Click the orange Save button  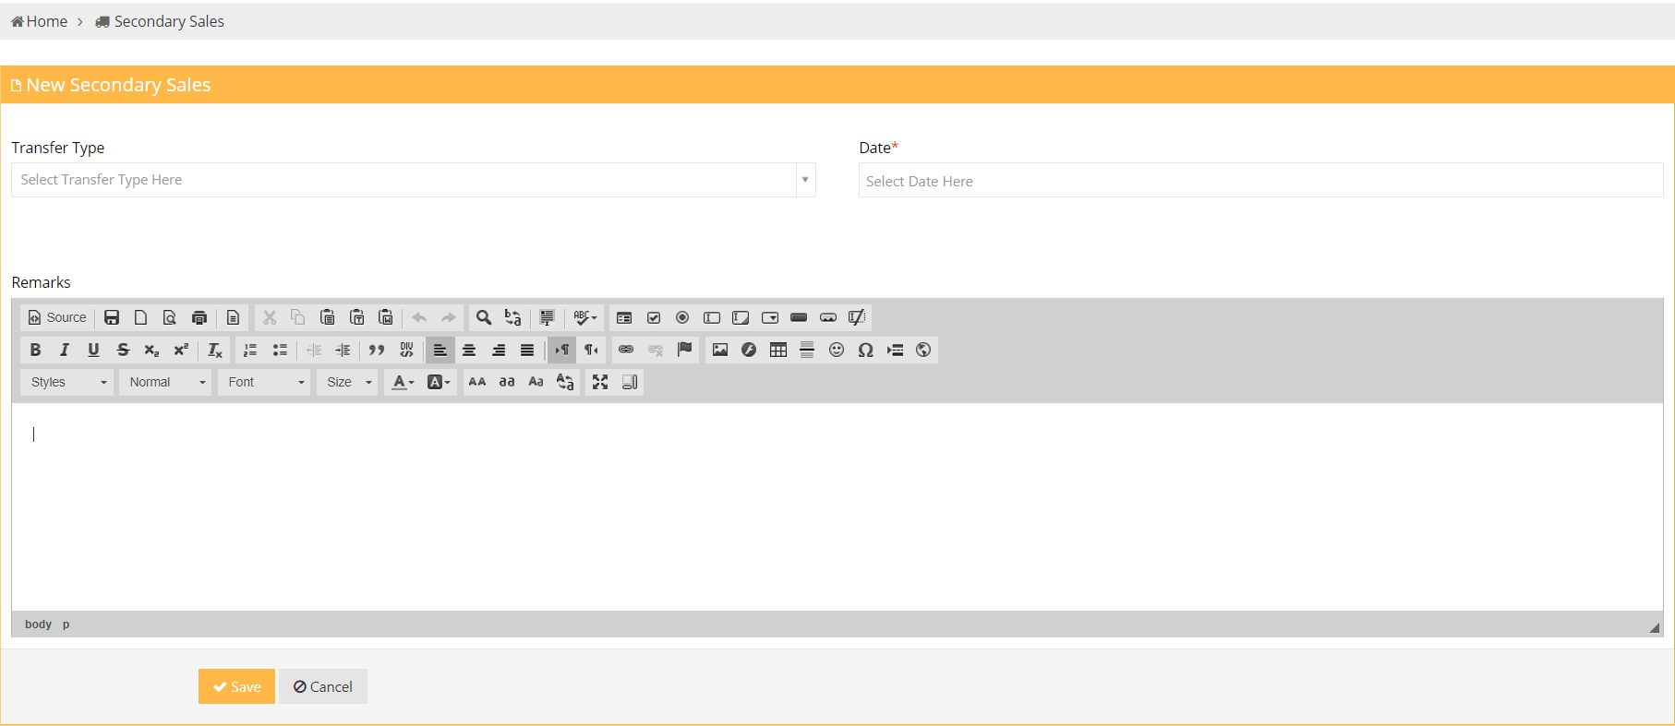point(236,686)
